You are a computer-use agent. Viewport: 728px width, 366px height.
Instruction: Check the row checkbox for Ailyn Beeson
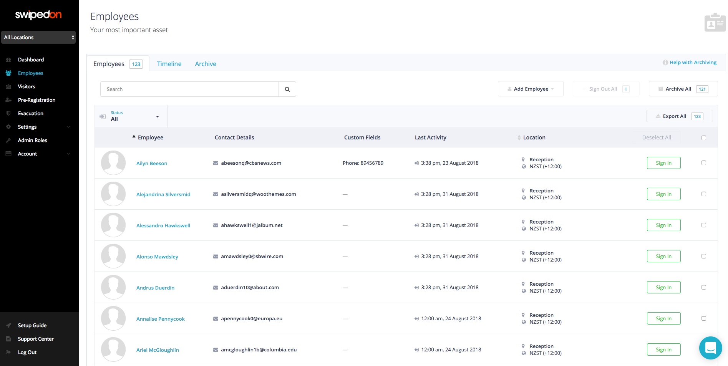(x=704, y=162)
